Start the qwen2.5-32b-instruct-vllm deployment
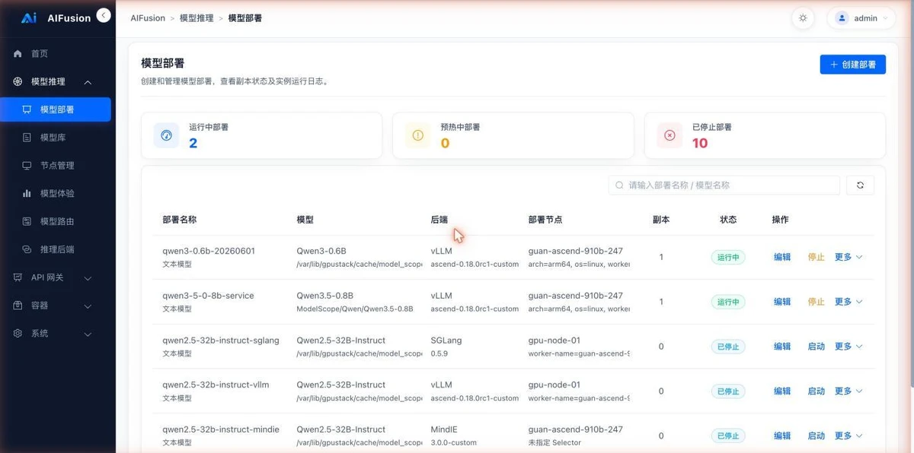The height and width of the screenshot is (453, 914). (816, 391)
